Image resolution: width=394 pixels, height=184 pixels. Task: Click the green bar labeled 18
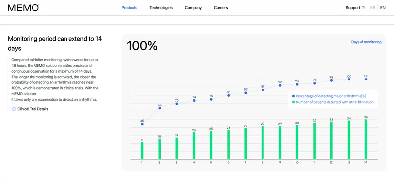(159, 149)
